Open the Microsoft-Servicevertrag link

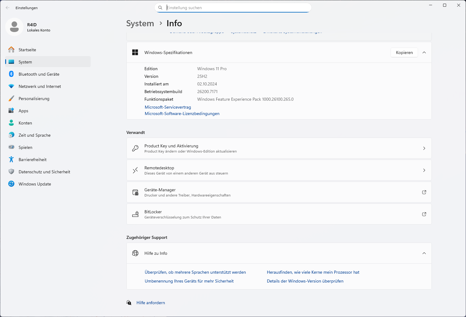(x=168, y=107)
